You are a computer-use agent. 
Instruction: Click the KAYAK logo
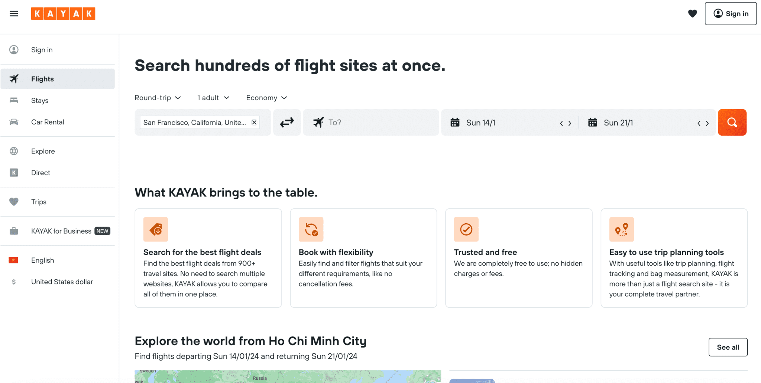click(63, 14)
